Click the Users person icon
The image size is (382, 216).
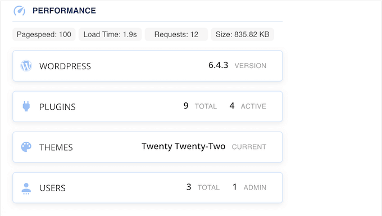(26, 188)
